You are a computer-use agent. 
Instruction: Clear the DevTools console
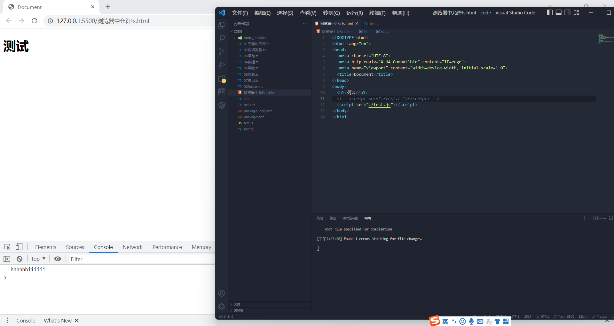pos(20,259)
